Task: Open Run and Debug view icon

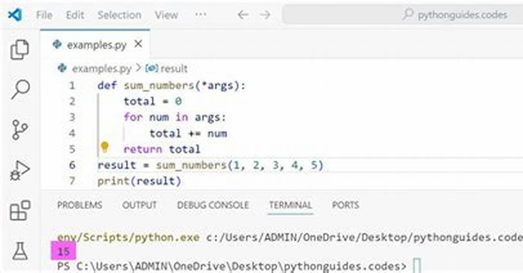Action: pyautogui.click(x=20, y=170)
